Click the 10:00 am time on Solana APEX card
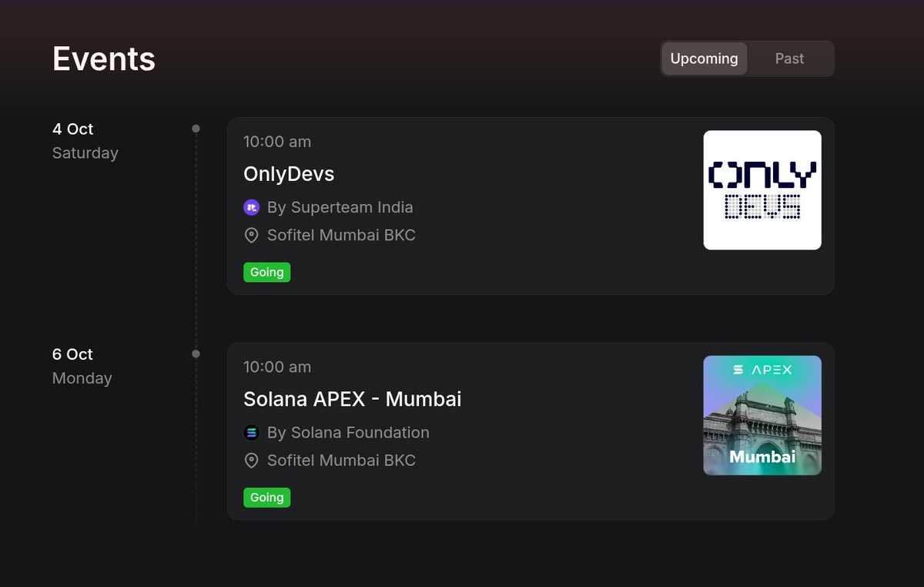This screenshot has width=924, height=587. pyautogui.click(x=277, y=367)
